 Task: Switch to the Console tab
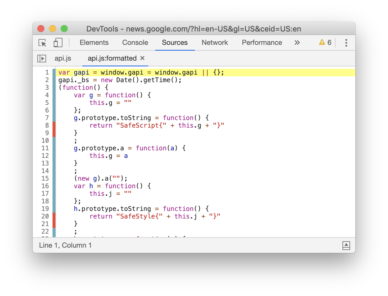pyautogui.click(x=135, y=43)
